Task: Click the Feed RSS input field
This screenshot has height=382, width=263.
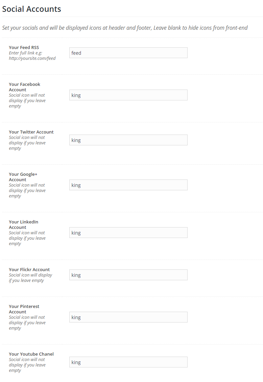Action: click(x=128, y=53)
